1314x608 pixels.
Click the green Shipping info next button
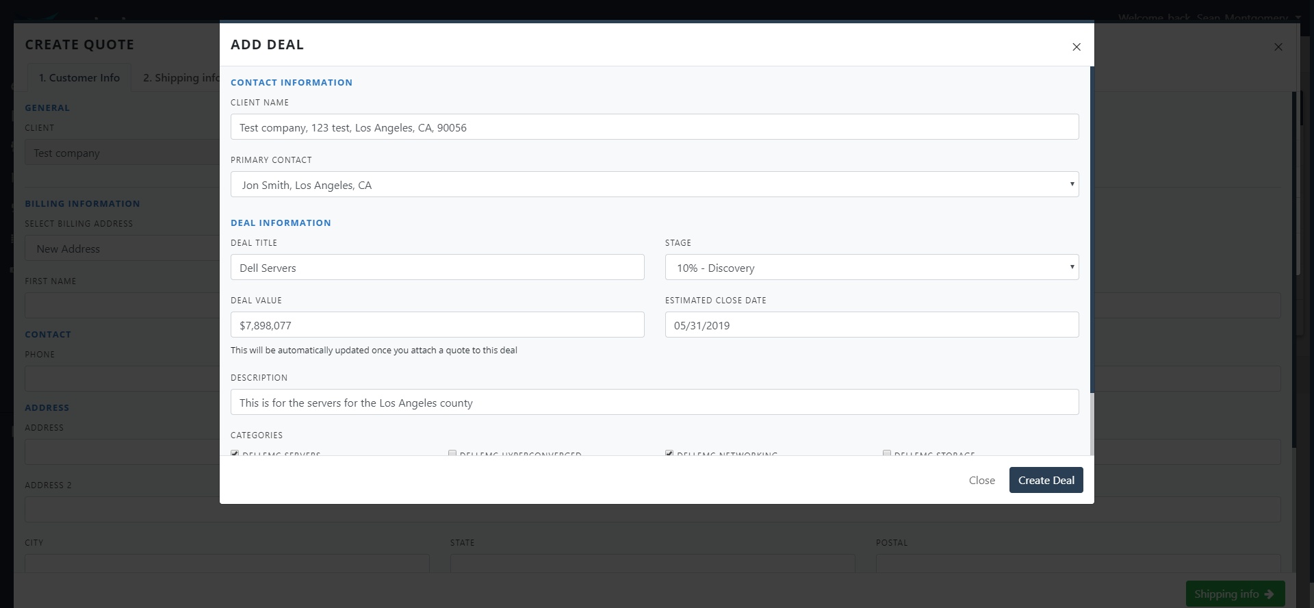point(1235,594)
